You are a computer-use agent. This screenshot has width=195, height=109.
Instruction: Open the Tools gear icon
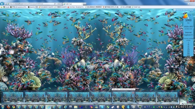(x=193, y=4)
